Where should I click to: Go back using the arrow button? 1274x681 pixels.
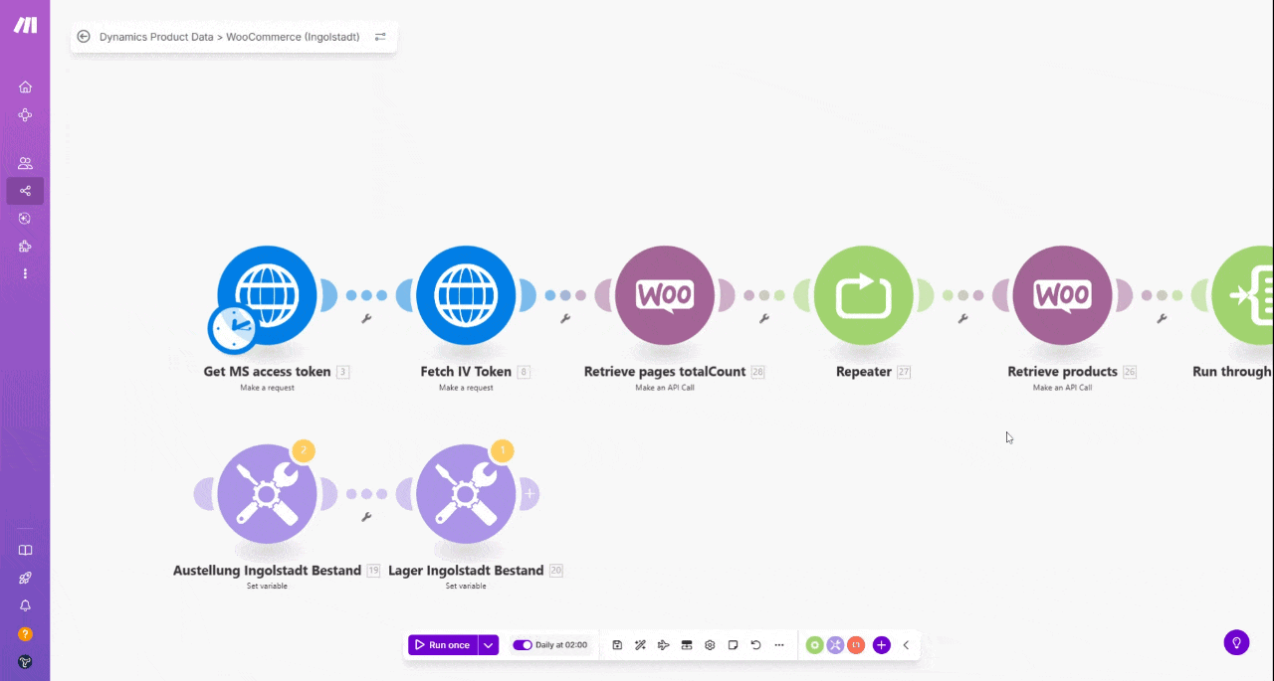point(84,37)
